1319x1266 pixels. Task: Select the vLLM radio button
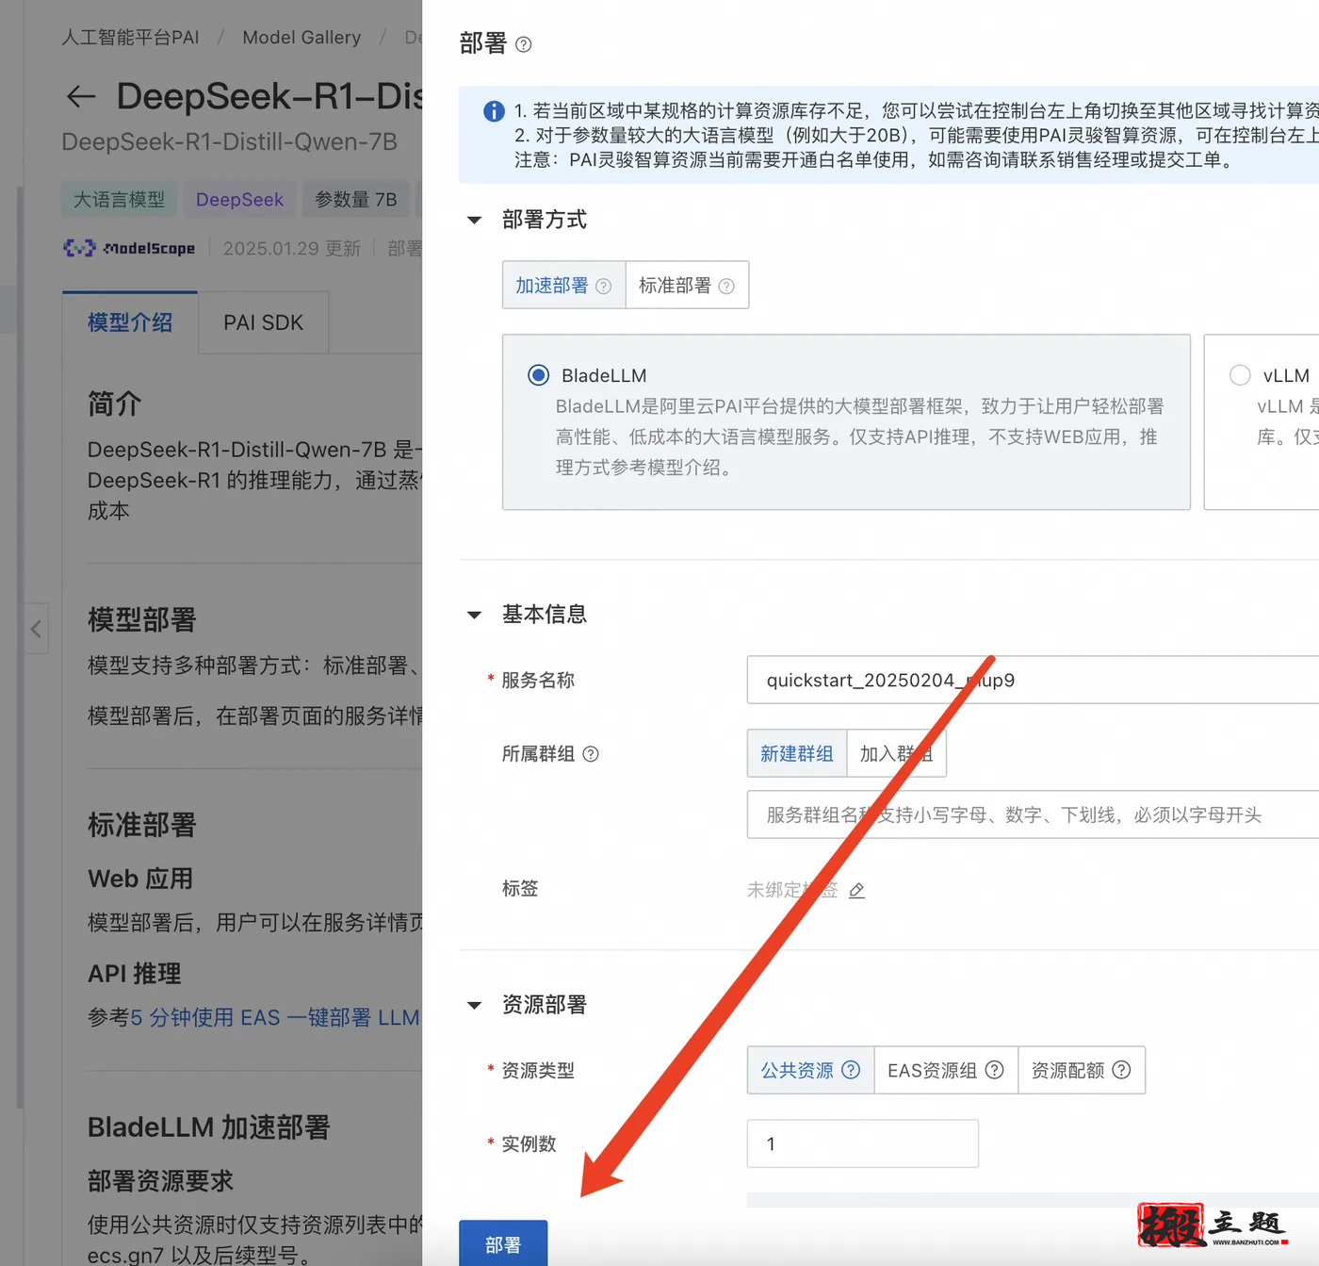click(x=1240, y=375)
